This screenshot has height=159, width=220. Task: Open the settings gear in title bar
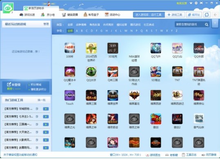tap(196, 3)
